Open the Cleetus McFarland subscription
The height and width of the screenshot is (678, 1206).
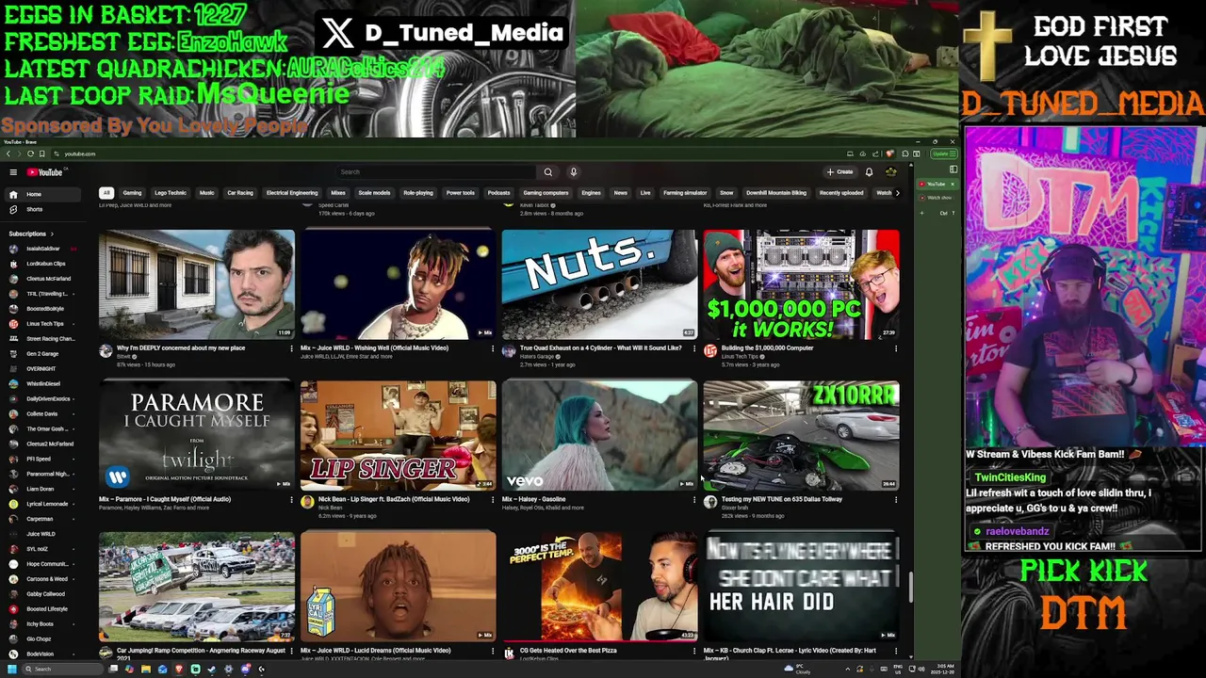click(x=42, y=279)
